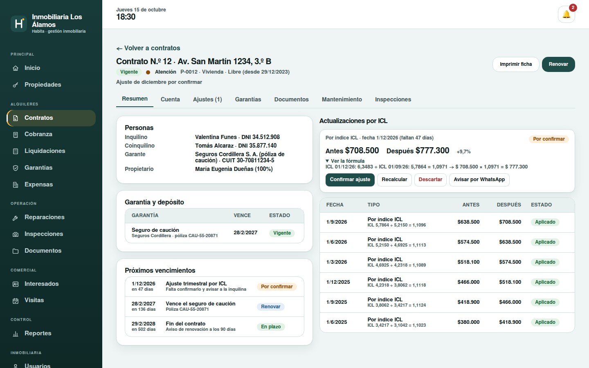Screen dimensions: 589x368
Task: Open the notifications bell icon
Action: (x=566, y=14)
